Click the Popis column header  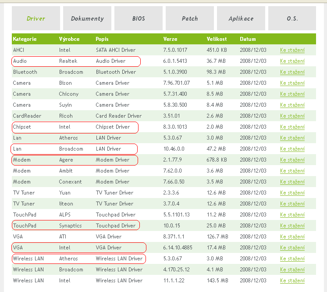click(102, 39)
